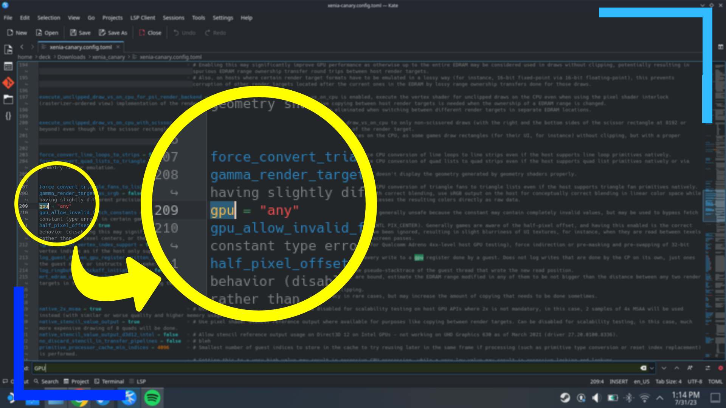Click the Projects sidebar list icon

[8, 66]
